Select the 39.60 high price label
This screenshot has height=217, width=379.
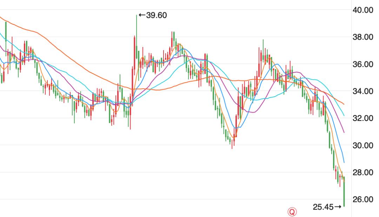157,15
